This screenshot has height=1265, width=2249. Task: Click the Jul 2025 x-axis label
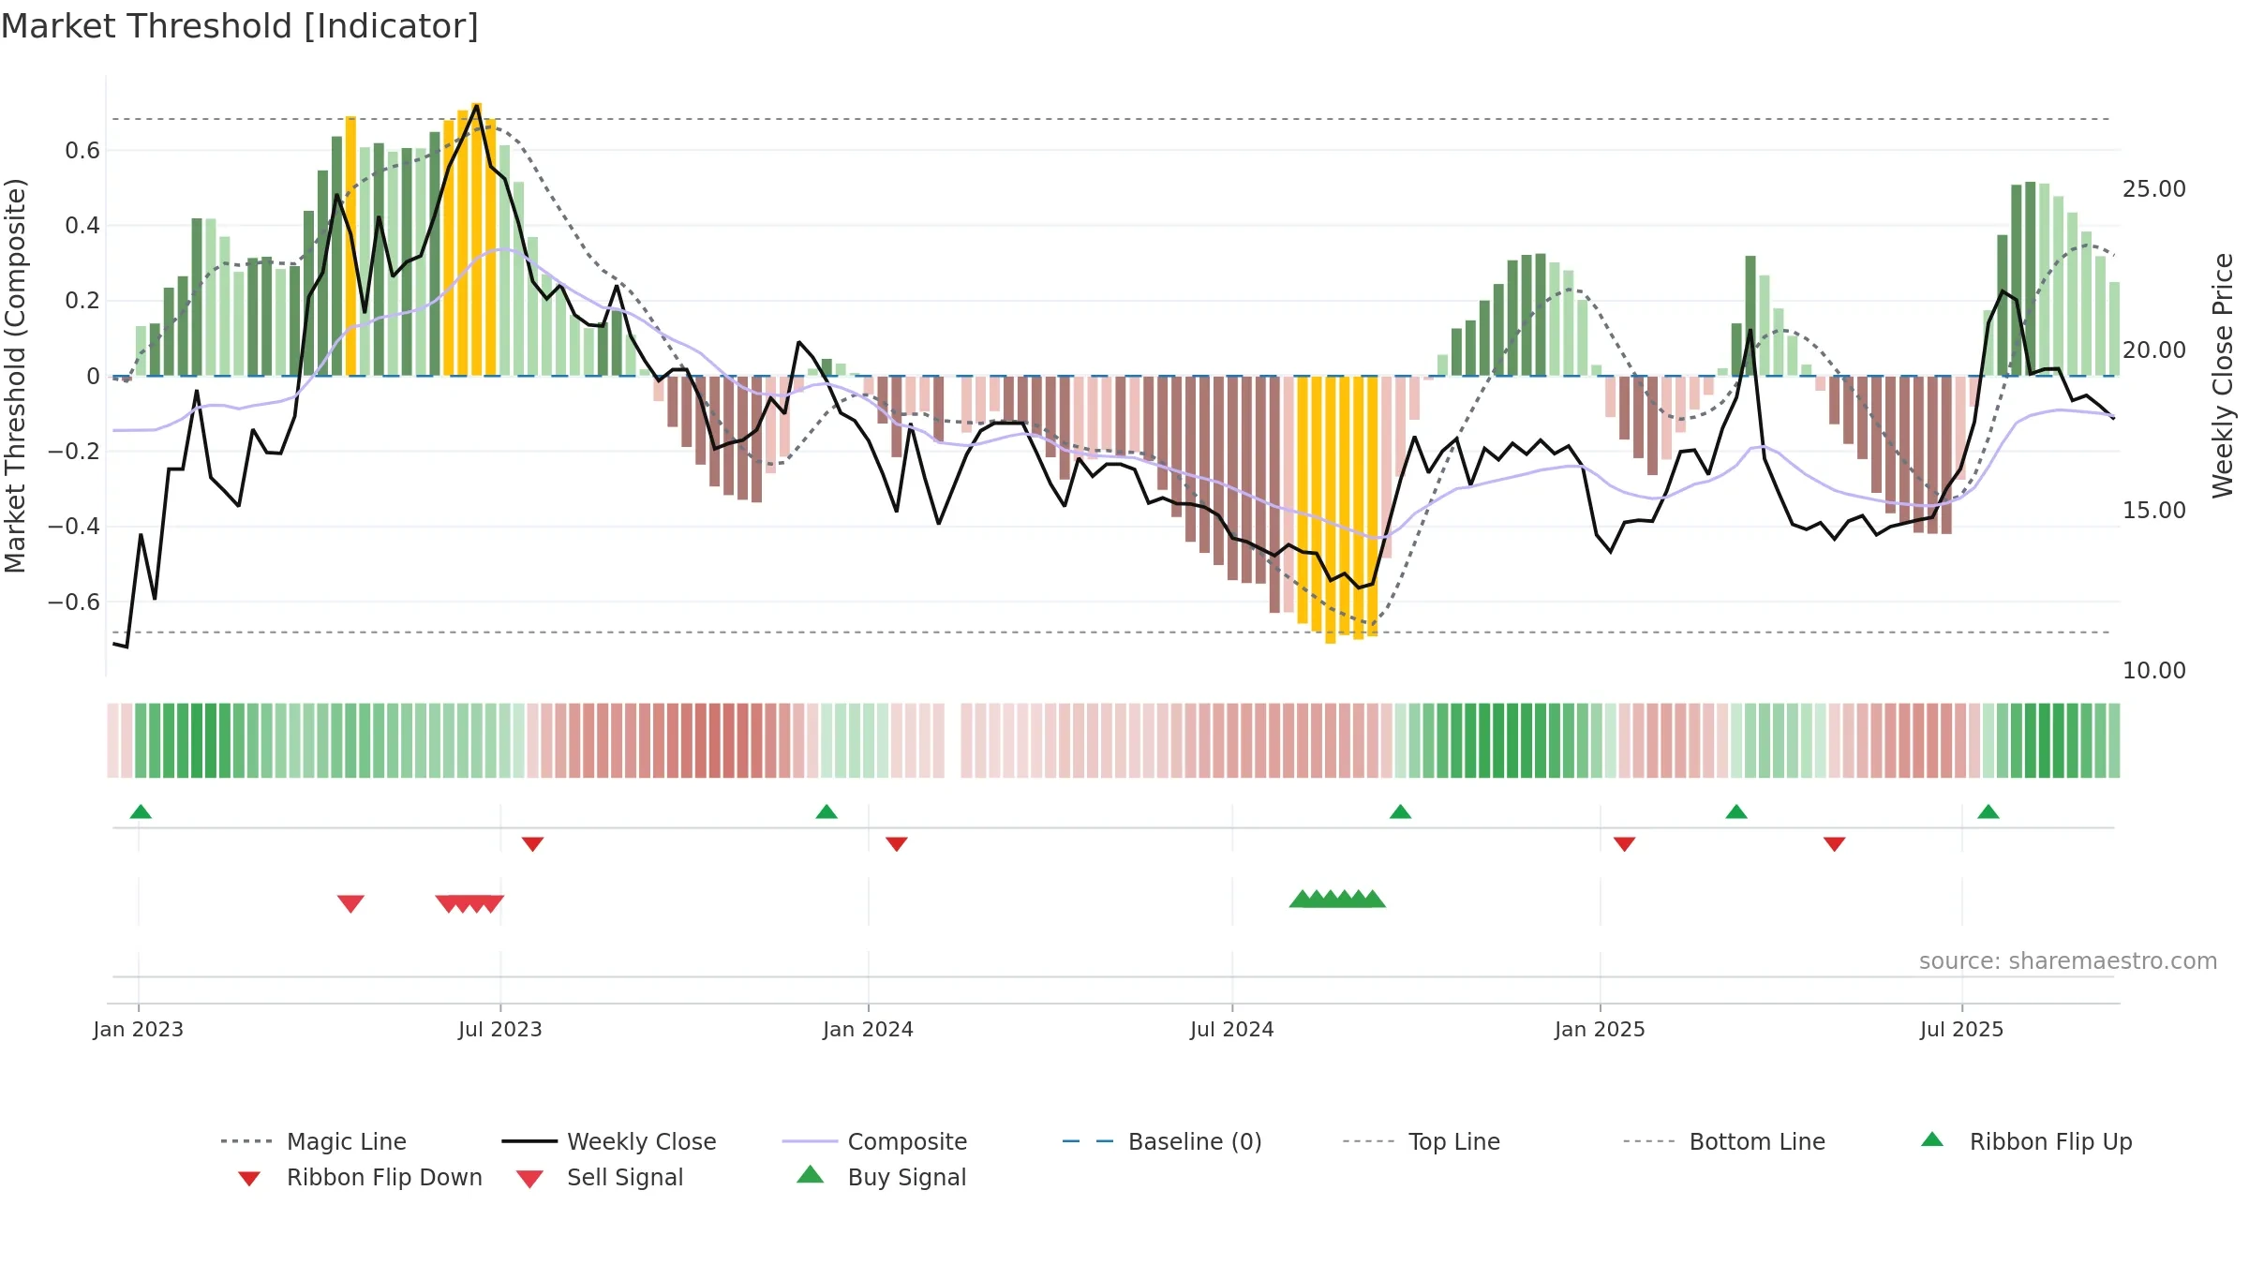click(x=1962, y=1029)
